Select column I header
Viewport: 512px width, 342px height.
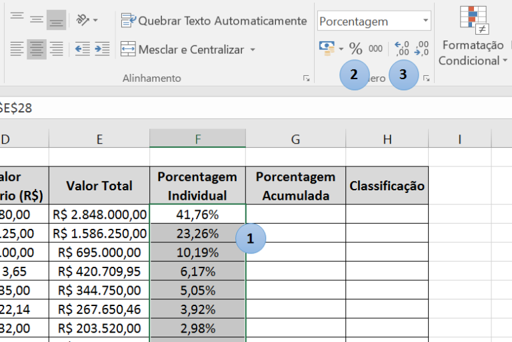click(x=460, y=139)
